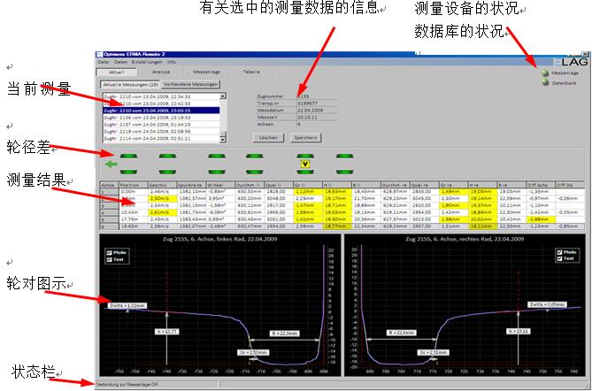
Task: Click the third green wheel icon, bottom row
Action: click(218, 170)
